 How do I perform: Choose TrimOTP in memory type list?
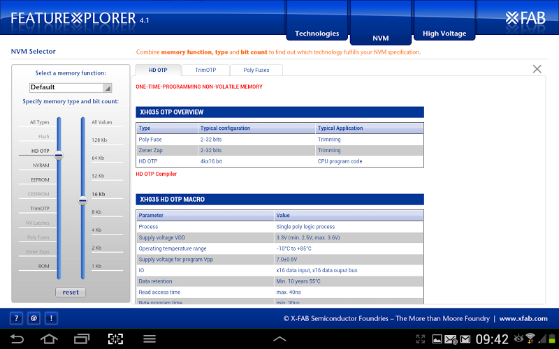40,208
